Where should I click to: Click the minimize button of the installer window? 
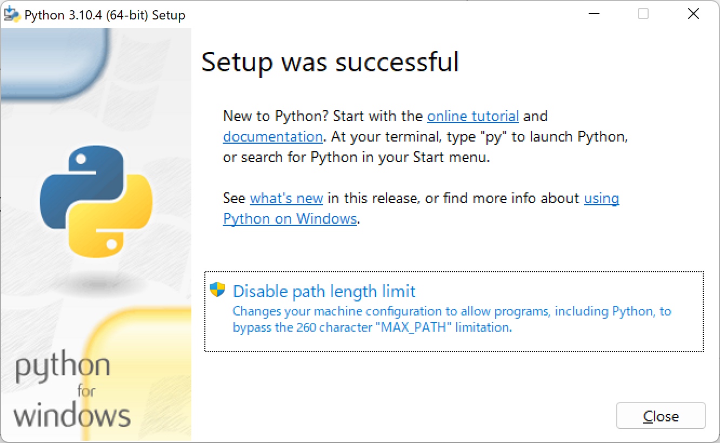click(x=593, y=14)
